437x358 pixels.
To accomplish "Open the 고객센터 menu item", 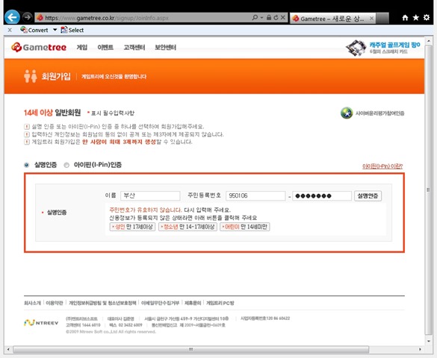I will tap(134, 47).
